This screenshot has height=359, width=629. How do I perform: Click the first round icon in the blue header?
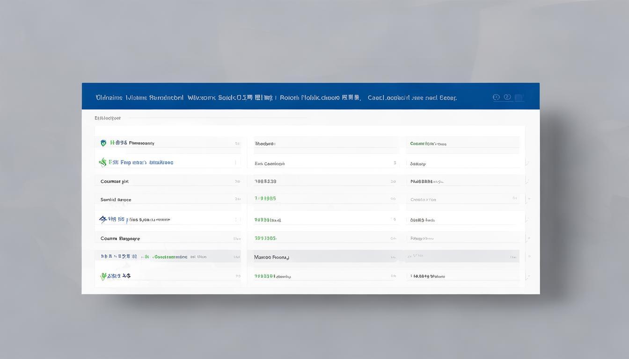point(496,97)
